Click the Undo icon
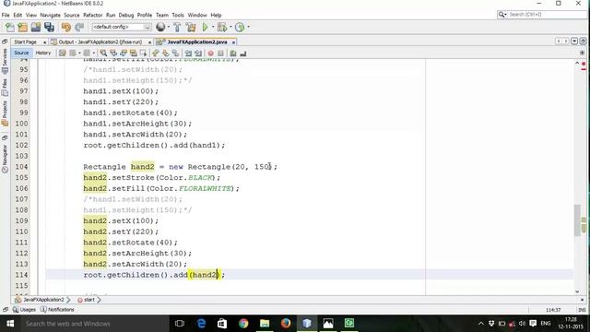 66,27
